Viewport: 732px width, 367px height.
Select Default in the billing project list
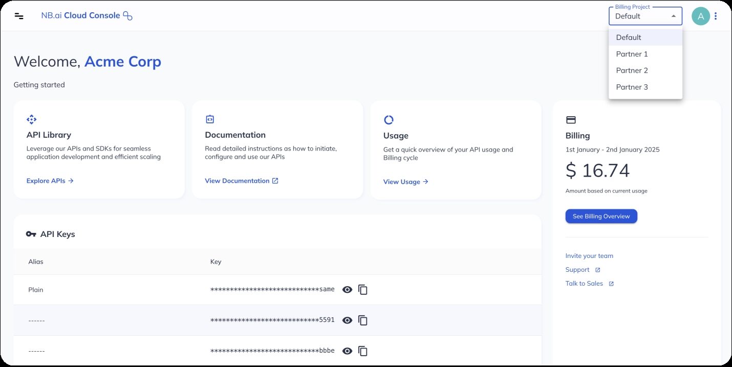(x=645, y=37)
